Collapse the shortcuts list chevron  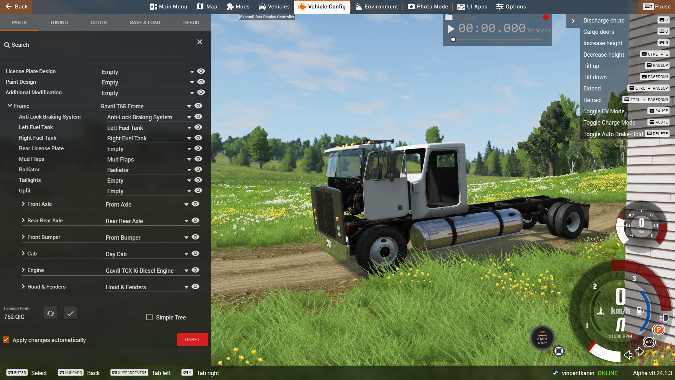573,21
